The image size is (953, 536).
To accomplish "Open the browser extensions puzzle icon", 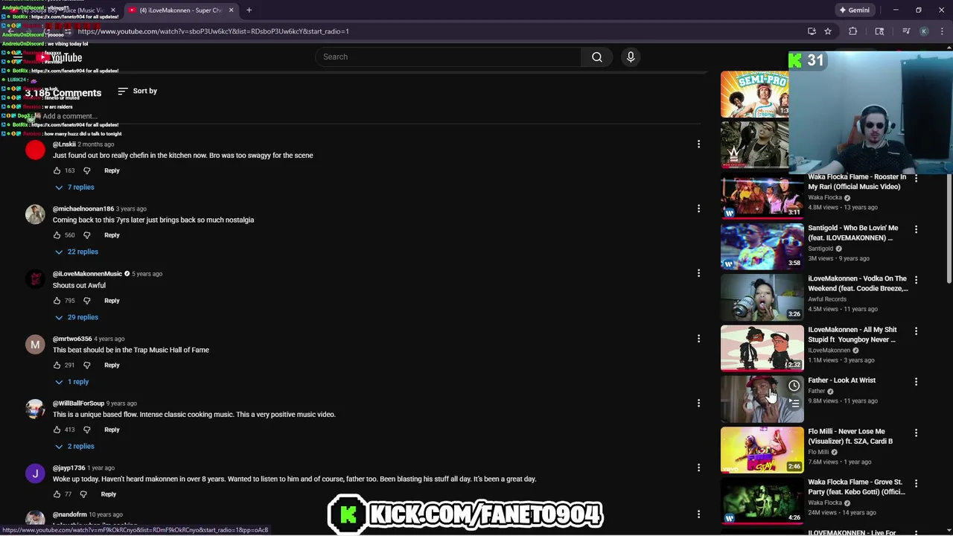I will point(852,31).
